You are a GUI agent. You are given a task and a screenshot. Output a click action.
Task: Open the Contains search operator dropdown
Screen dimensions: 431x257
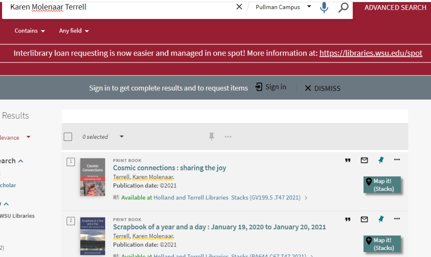[29, 31]
